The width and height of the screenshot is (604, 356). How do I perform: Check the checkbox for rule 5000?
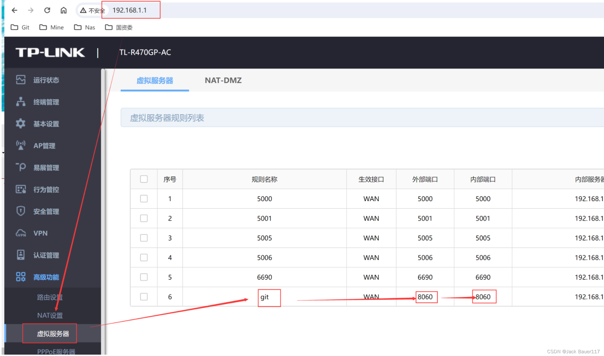(143, 198)
